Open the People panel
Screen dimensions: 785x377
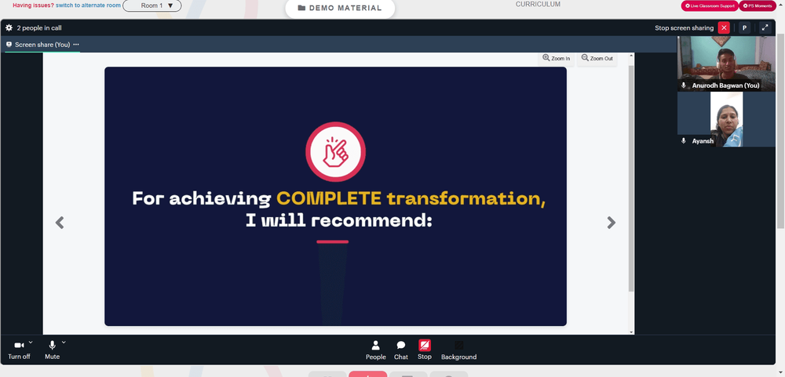point(375,350)
